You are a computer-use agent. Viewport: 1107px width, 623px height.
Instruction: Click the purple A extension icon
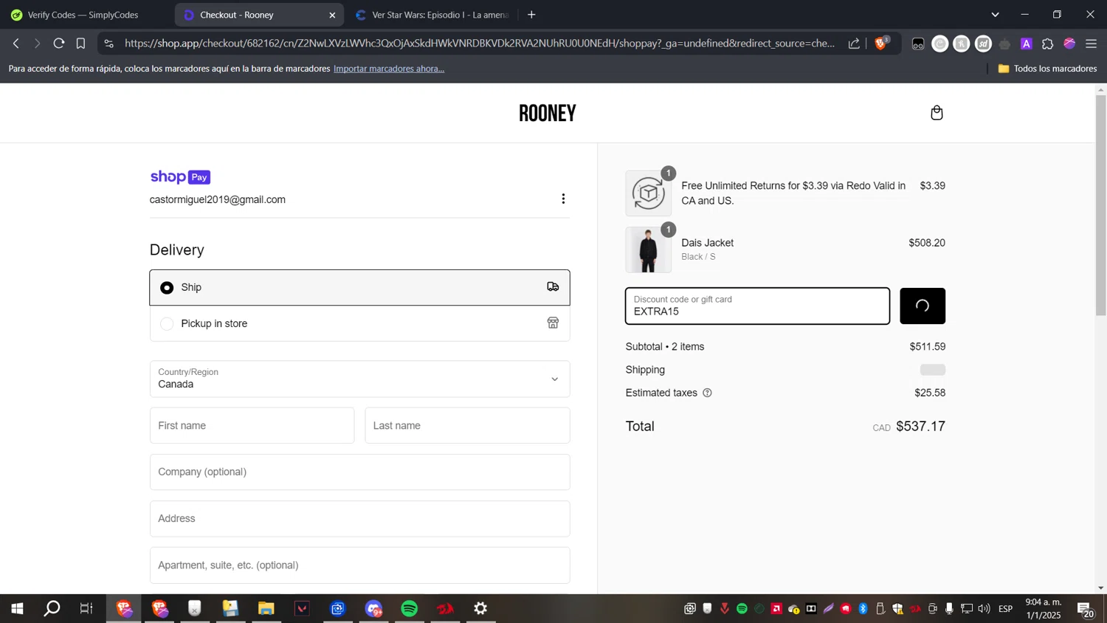(x=1027, y=44)
